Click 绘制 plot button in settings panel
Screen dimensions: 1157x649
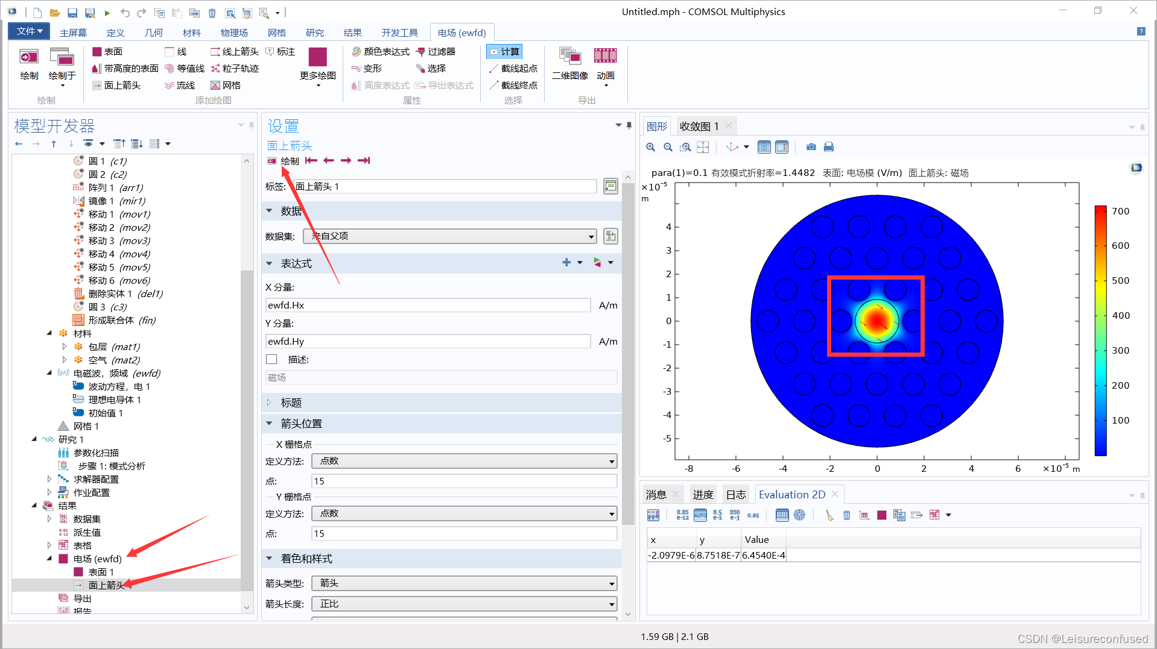[283, 161]
